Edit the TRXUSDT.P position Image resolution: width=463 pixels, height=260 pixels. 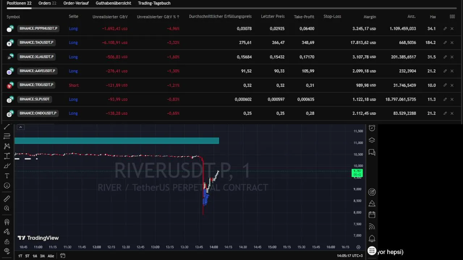point(445,85)
